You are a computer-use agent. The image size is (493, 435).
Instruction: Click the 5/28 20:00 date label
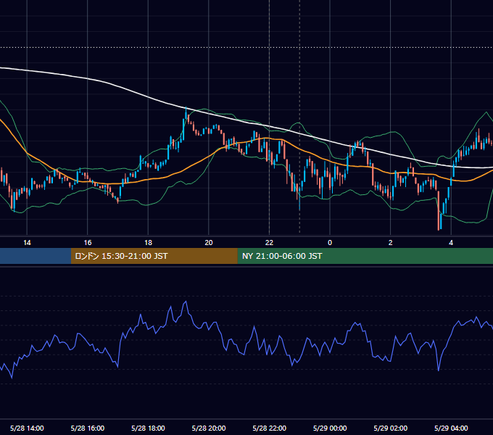209,428
